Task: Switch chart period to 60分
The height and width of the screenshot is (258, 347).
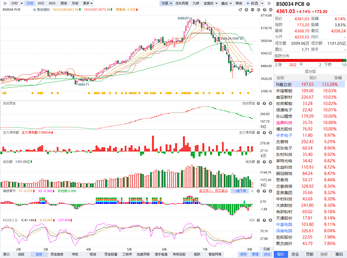Action: pos(52,3)
